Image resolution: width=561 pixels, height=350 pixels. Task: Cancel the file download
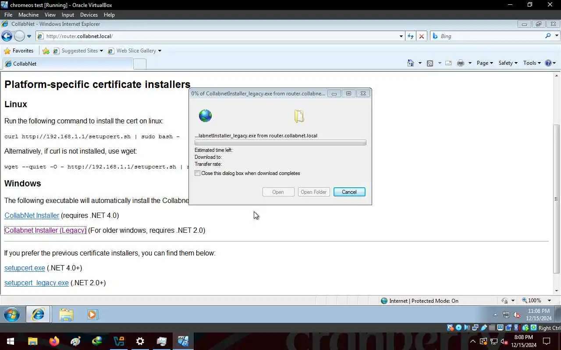tap(349, 192)
